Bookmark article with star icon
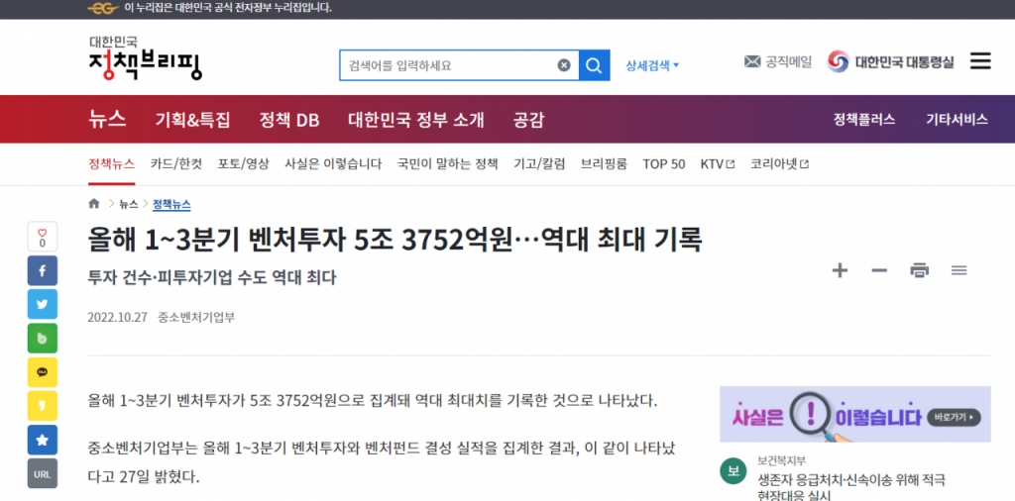1015x501 pixels. (42, 440)
